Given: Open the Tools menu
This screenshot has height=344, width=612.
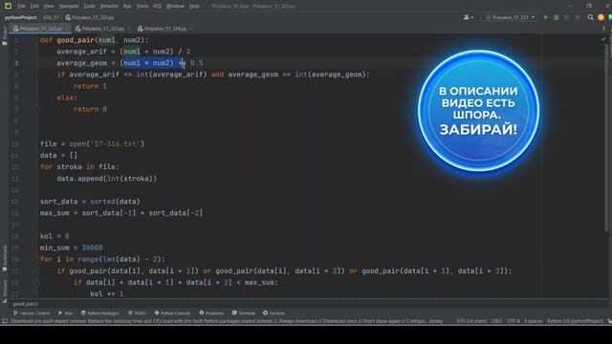Looking at the screenshot, I should pyautogui.click(x=142, y=6).
